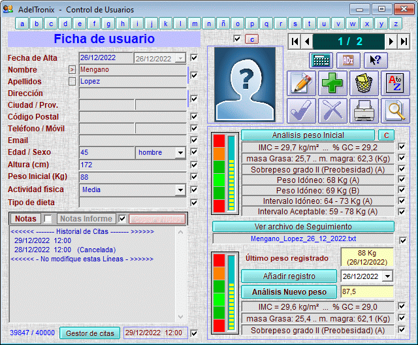Sort records with the A to Z icon
The height and width of the screenshot is (345, 418).
pos(395,84)
